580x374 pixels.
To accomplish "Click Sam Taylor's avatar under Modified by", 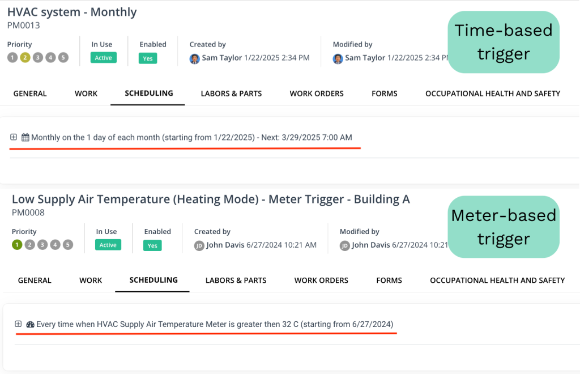I will tap(339, 58).
